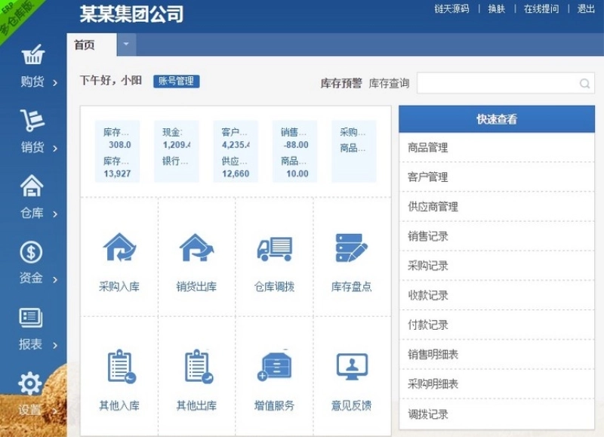The width and height of the screenshot is (604, 437).
Task: Open the 设置 gear icon
Action: [30, 383]
